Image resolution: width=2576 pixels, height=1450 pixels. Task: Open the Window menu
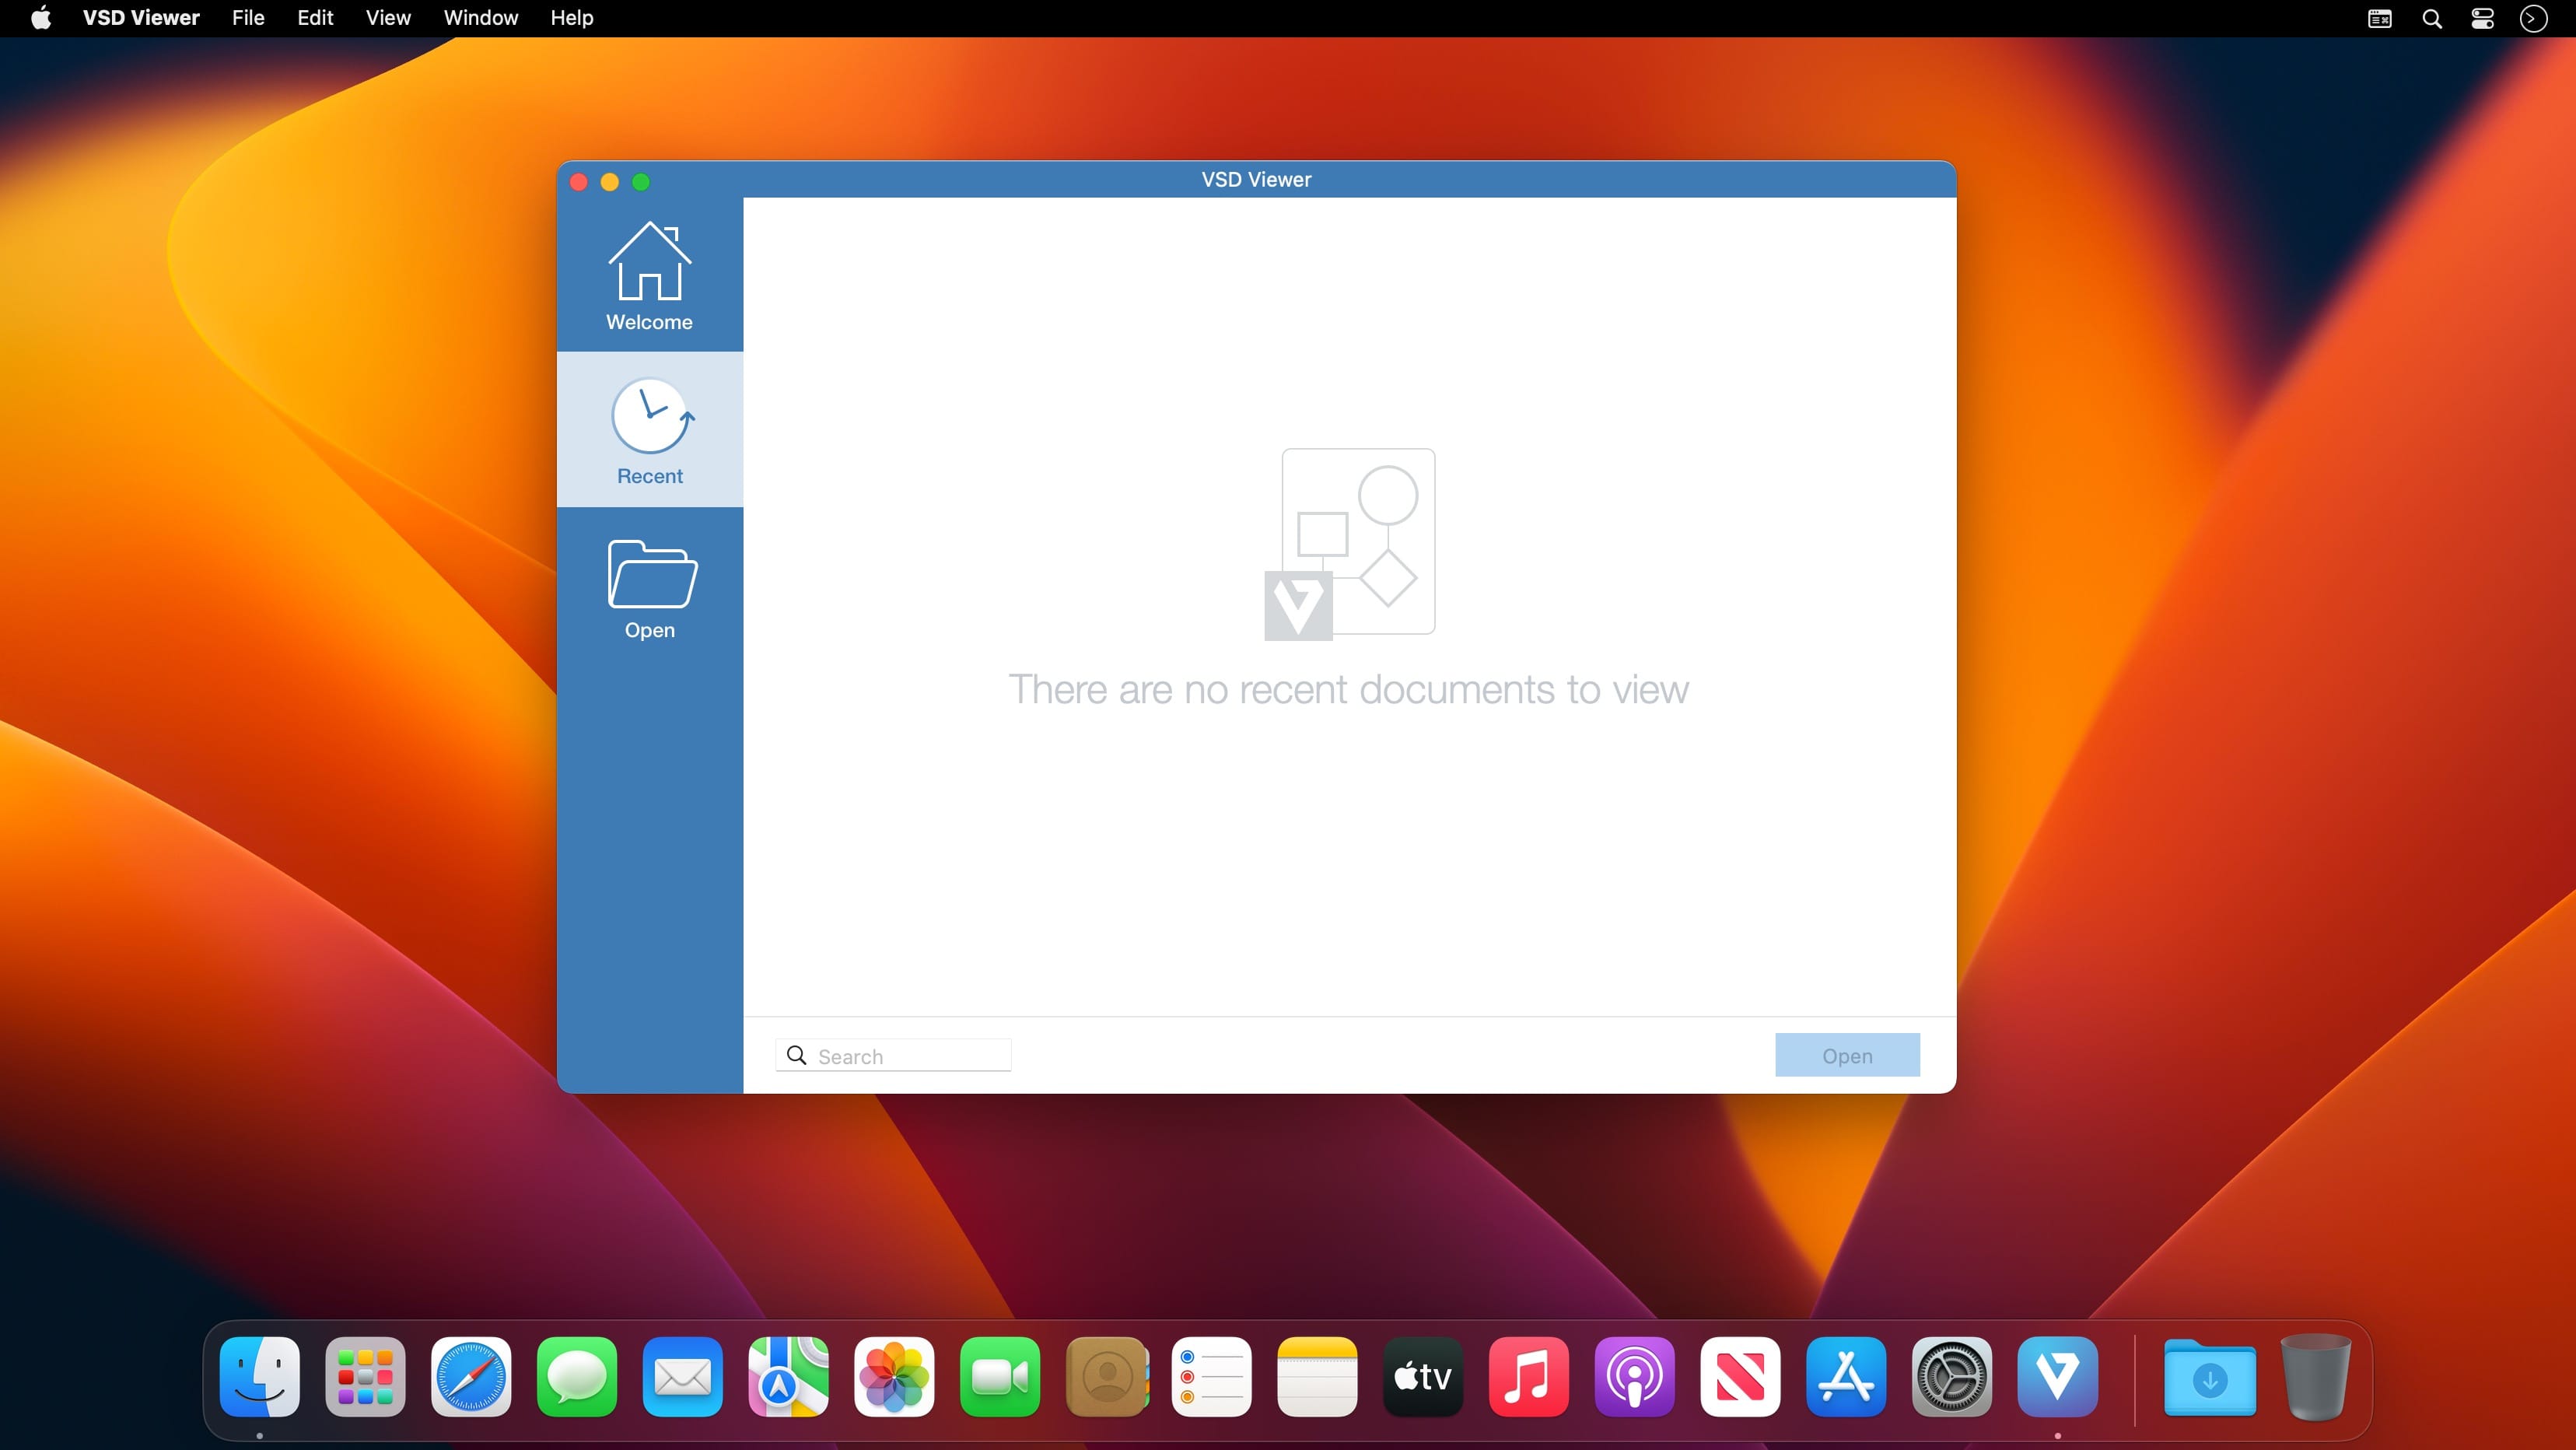pyautogui.click(x=481, y=18)
